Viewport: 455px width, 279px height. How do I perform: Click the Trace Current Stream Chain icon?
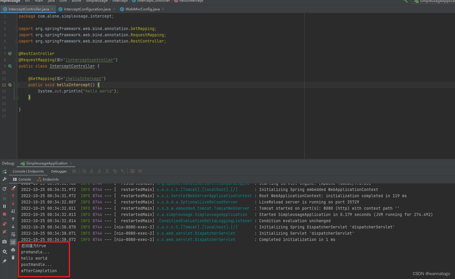[x=140, y=171]
